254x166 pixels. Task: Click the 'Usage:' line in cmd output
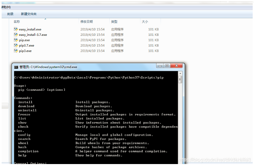point(20,86)
